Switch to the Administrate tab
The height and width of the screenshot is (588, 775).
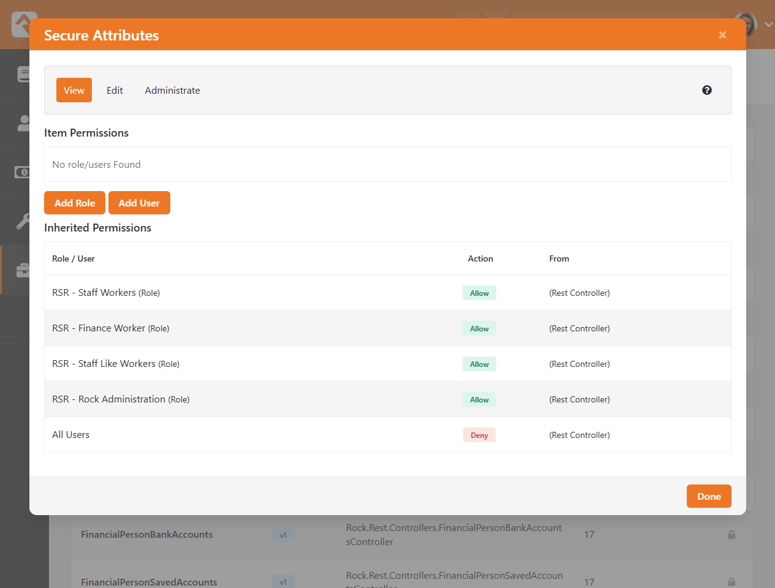(172, 90)
